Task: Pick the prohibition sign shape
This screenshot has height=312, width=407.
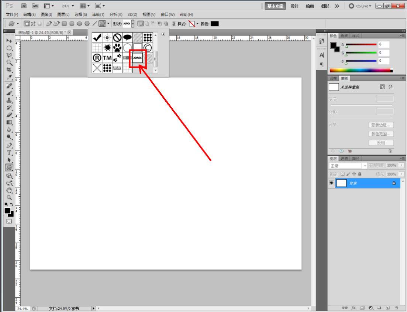Action: [117, 37]
